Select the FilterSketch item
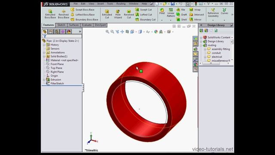The image size is (275, 155). tap(55, 84)
